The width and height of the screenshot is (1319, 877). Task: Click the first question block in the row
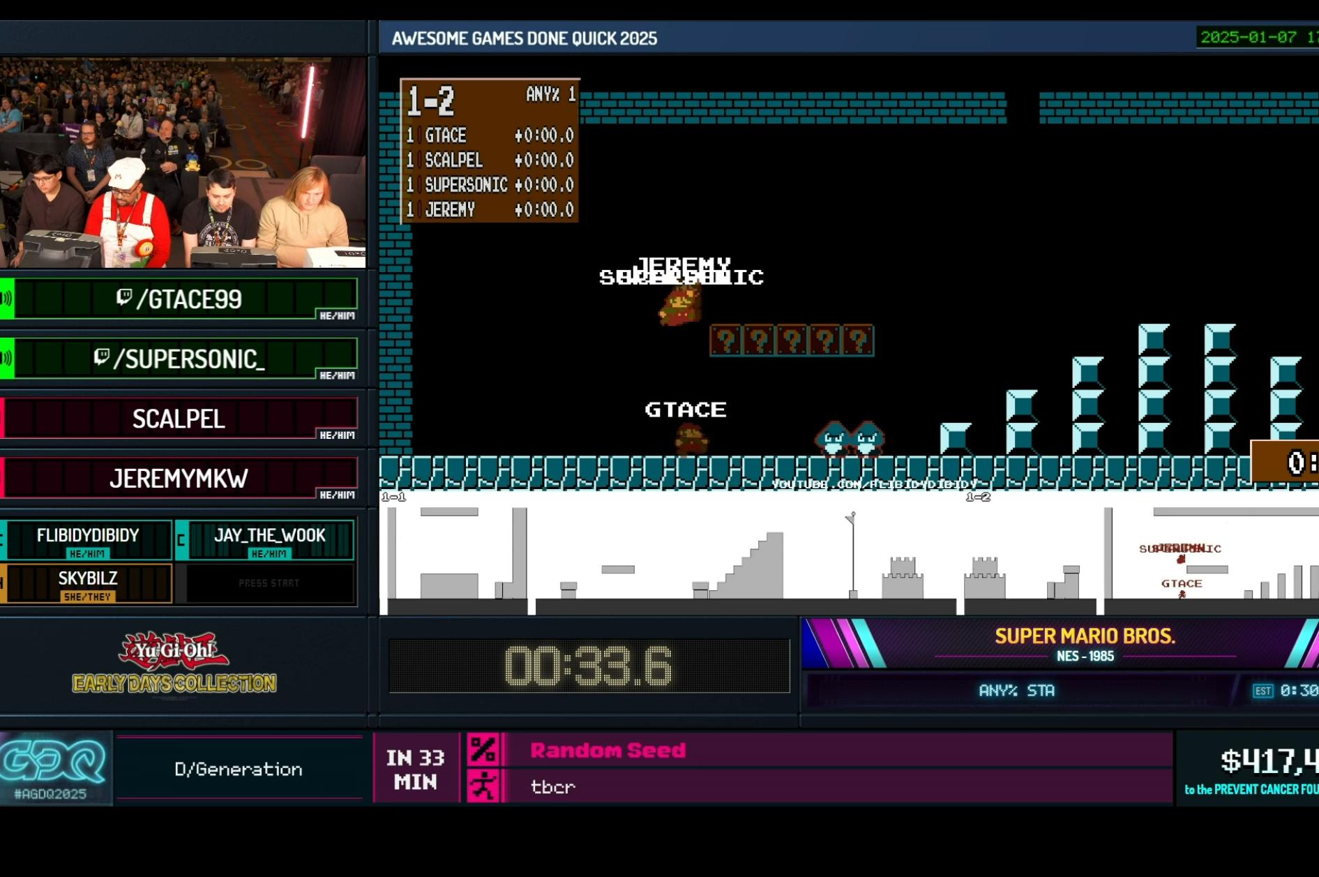726,340
